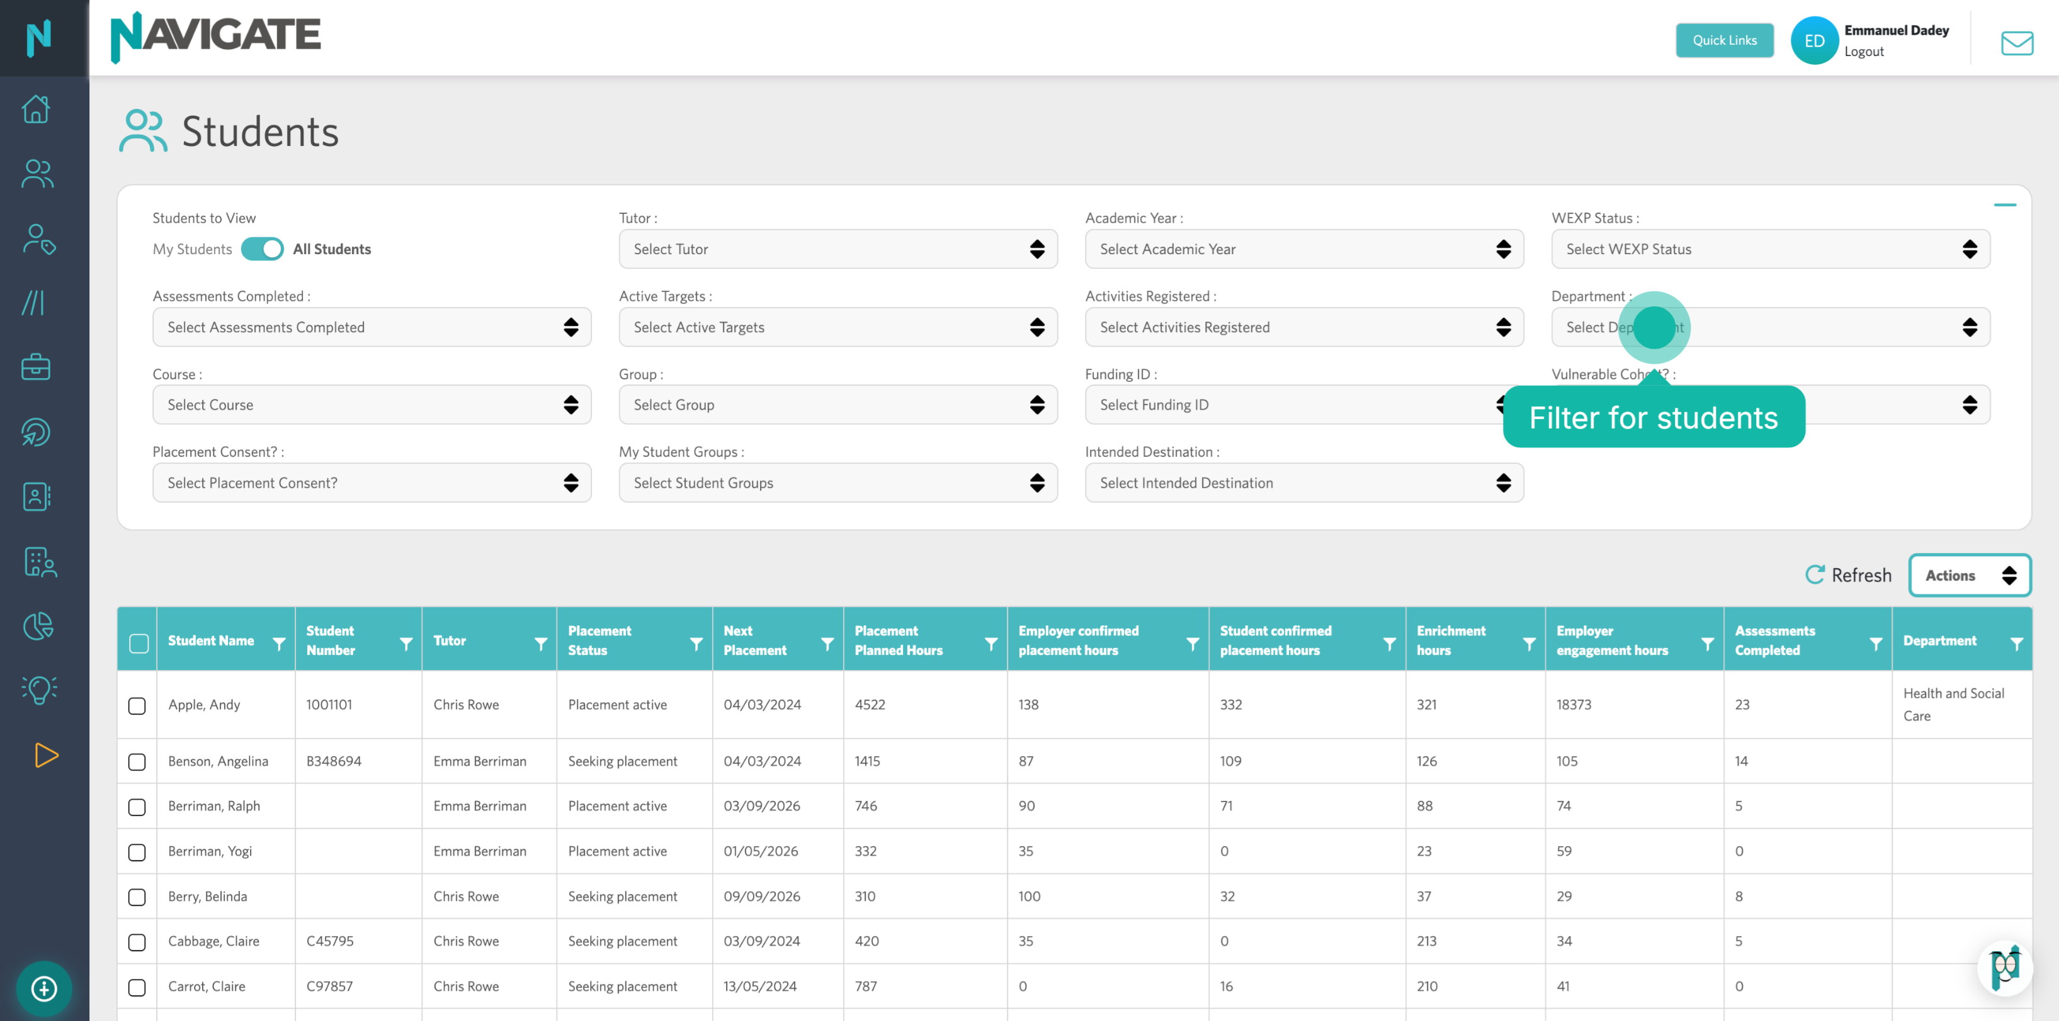
Task: Click the Tutor column filter icon
Action: coord(541,643)
